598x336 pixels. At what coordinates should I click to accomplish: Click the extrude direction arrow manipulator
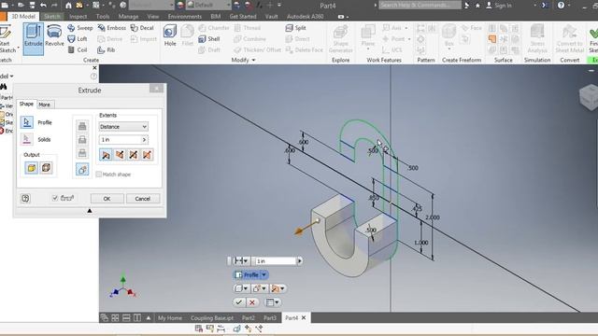[x=299, y=231]
